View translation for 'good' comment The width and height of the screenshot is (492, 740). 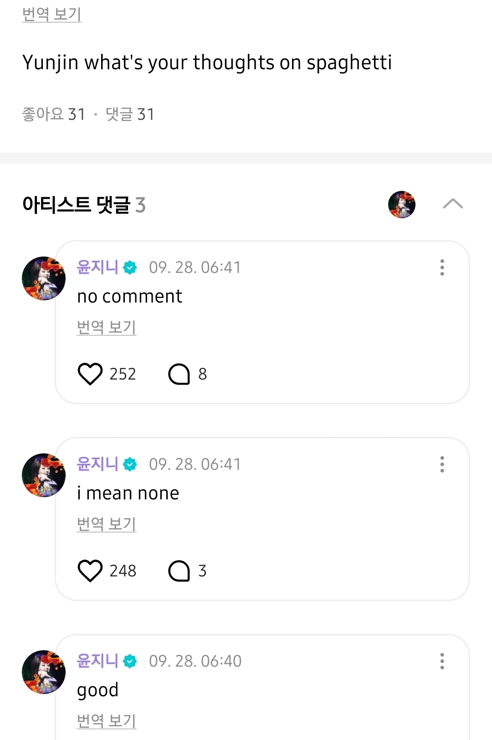click(107, 720)
